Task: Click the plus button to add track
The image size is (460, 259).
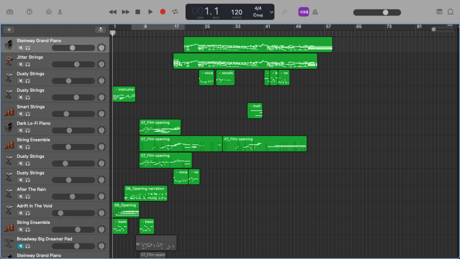Action: click(x=9, y=30)
